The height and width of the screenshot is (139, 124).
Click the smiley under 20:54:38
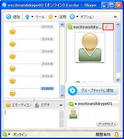click(x=12, y=56)
